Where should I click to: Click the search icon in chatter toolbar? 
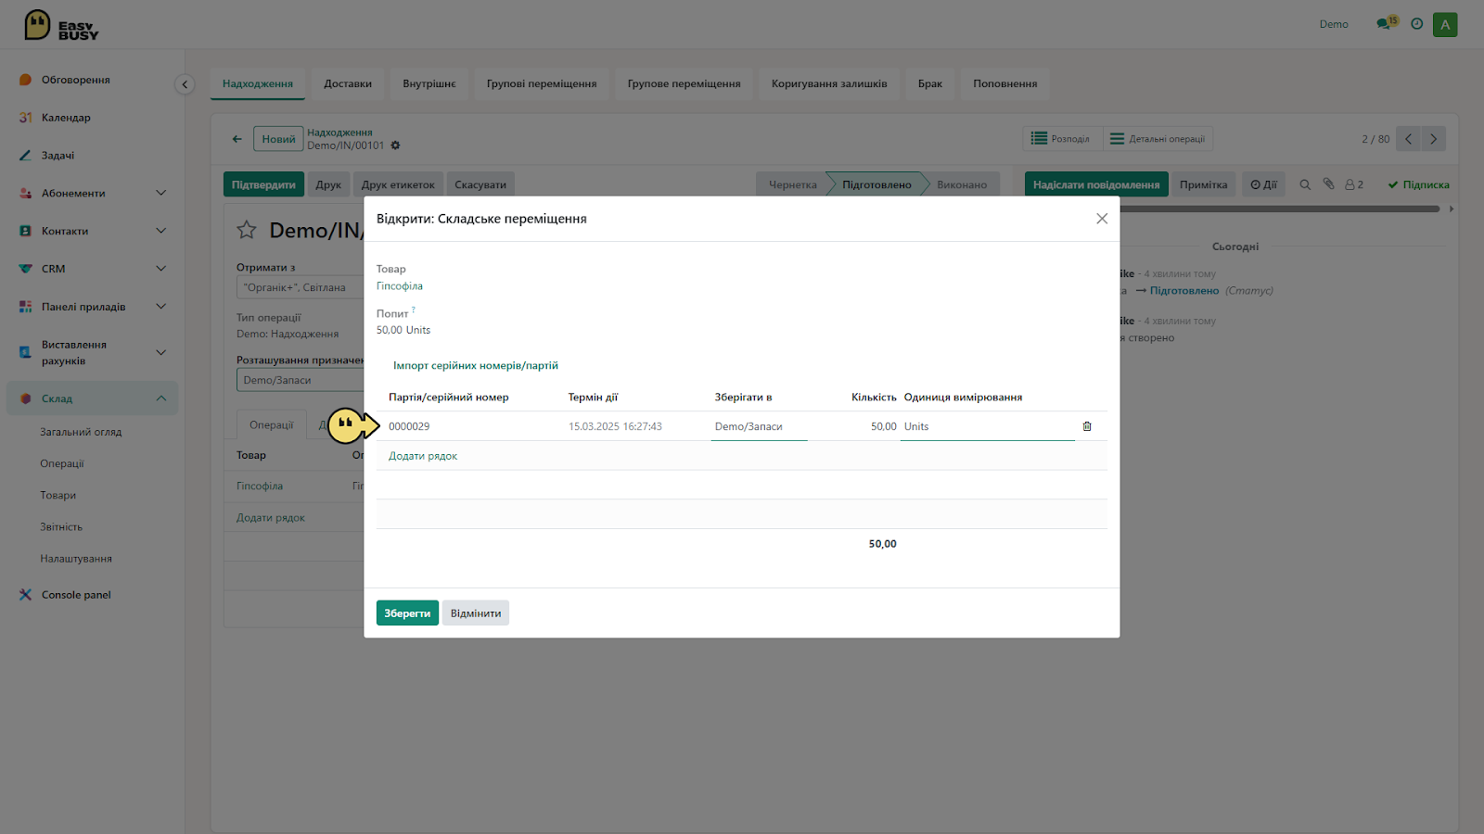tap(1305, 184)
